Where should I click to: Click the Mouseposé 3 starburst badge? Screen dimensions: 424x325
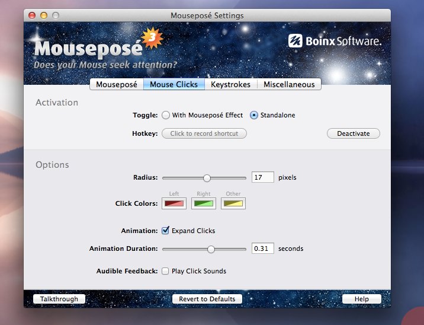(x=152, y=38)
